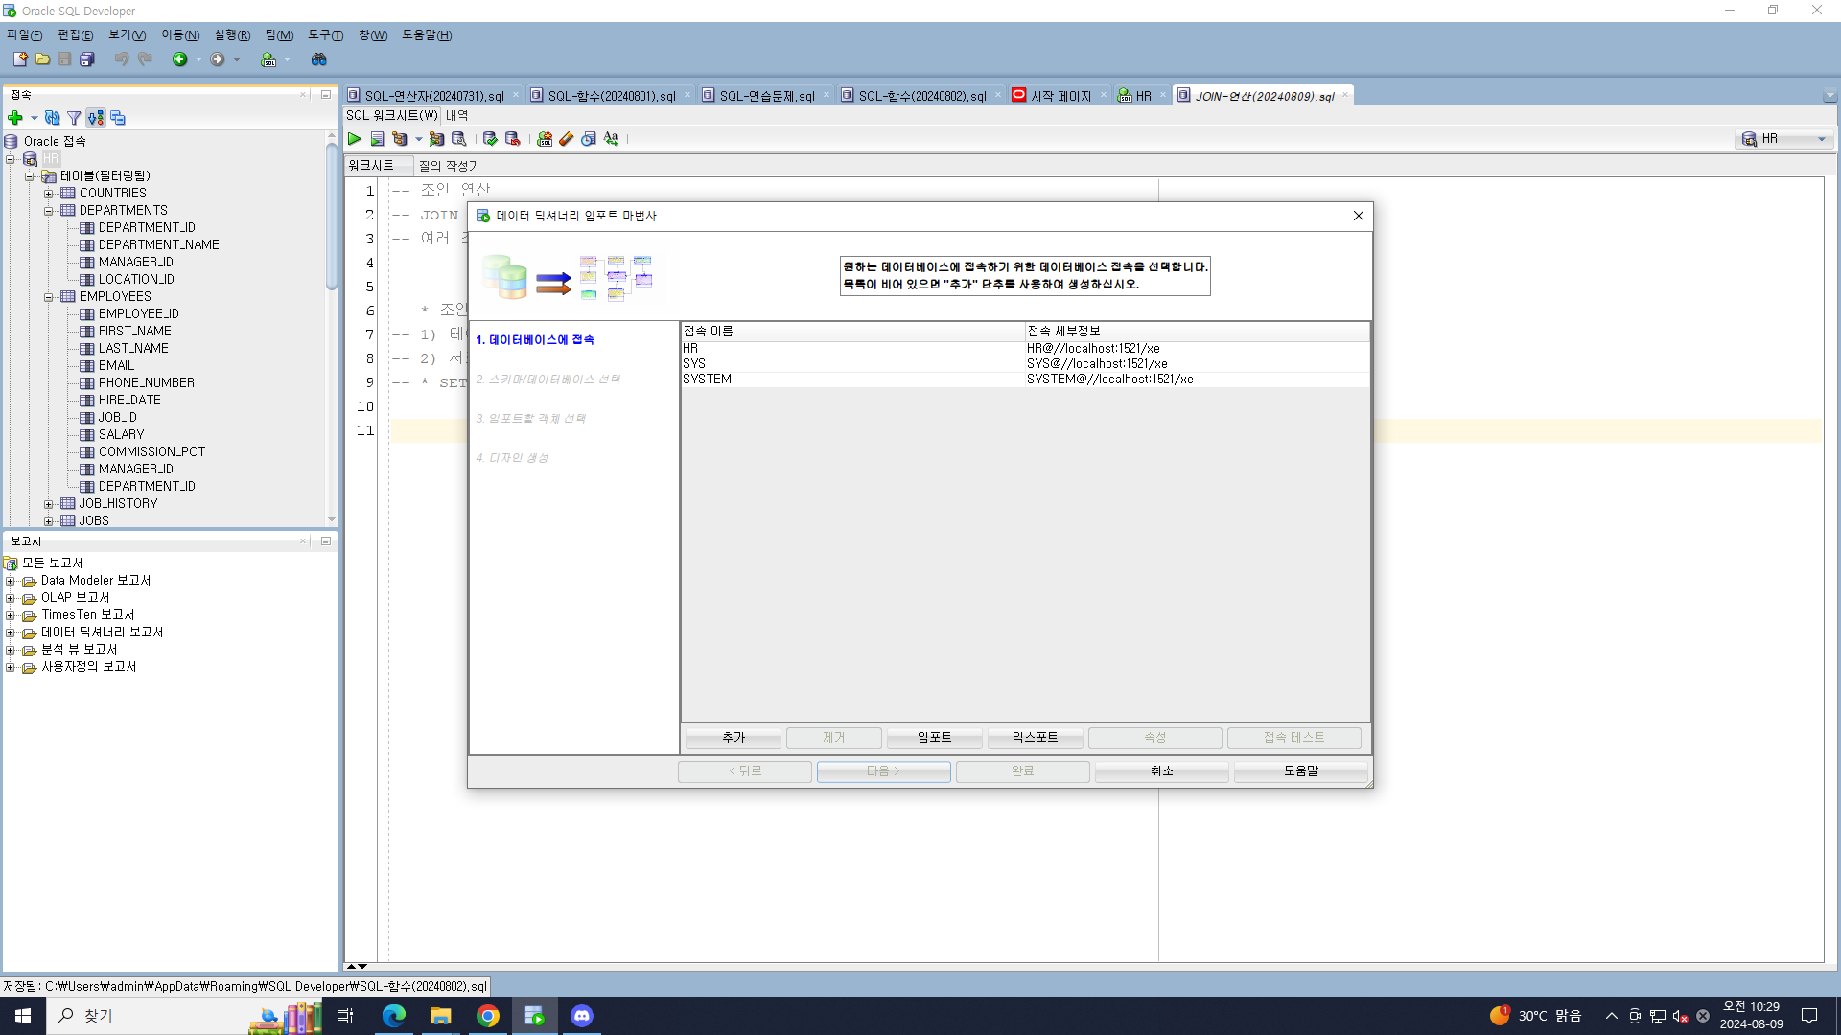Click the binoculars Find DB Object icon
Screen dimensions: 1841x1035
click(319, 59)
